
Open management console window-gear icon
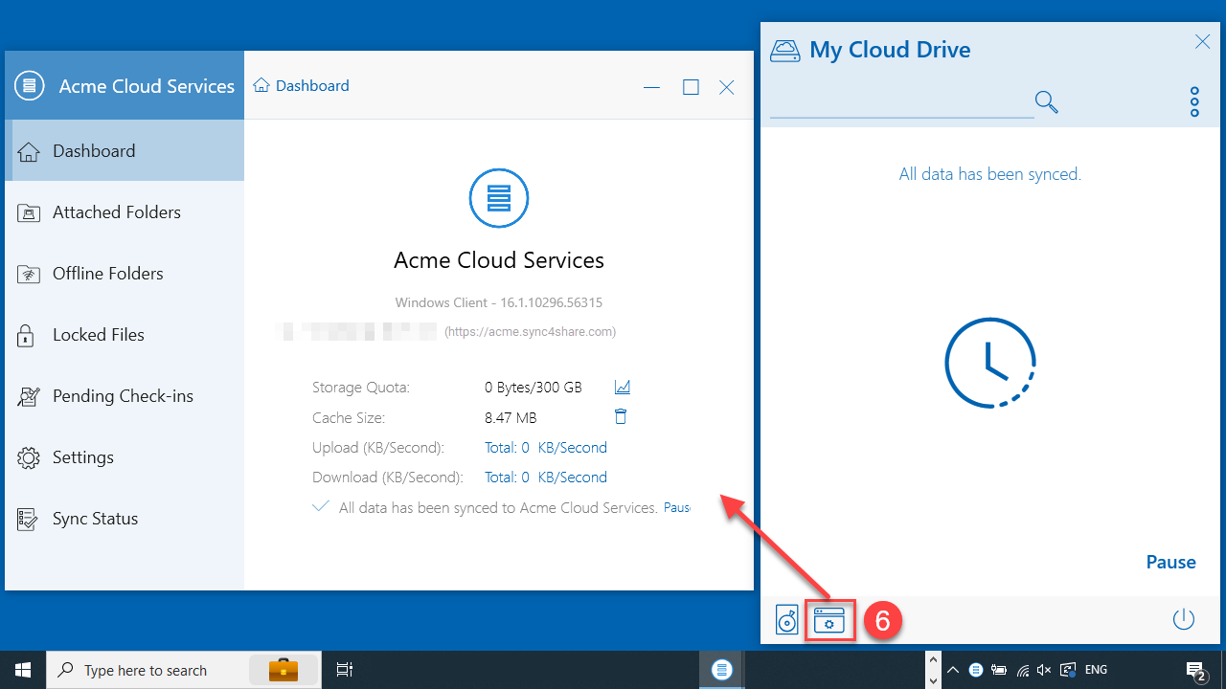829,621
